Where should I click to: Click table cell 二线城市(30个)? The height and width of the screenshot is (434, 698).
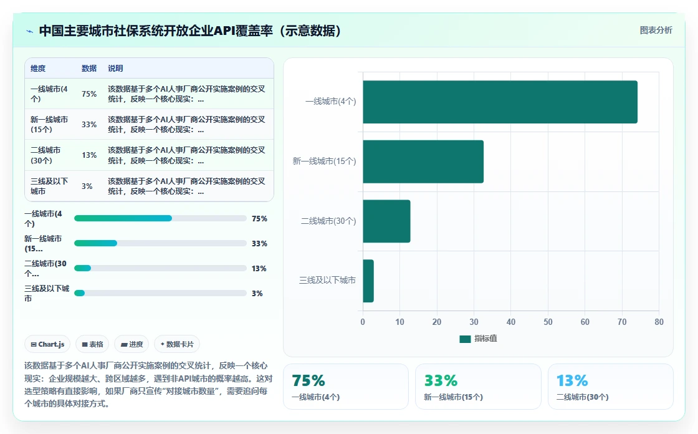45,155
